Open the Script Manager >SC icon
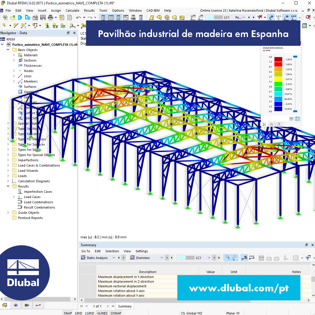Image resolution: width=315 pixels, height=315 pixels. [133, 18]
